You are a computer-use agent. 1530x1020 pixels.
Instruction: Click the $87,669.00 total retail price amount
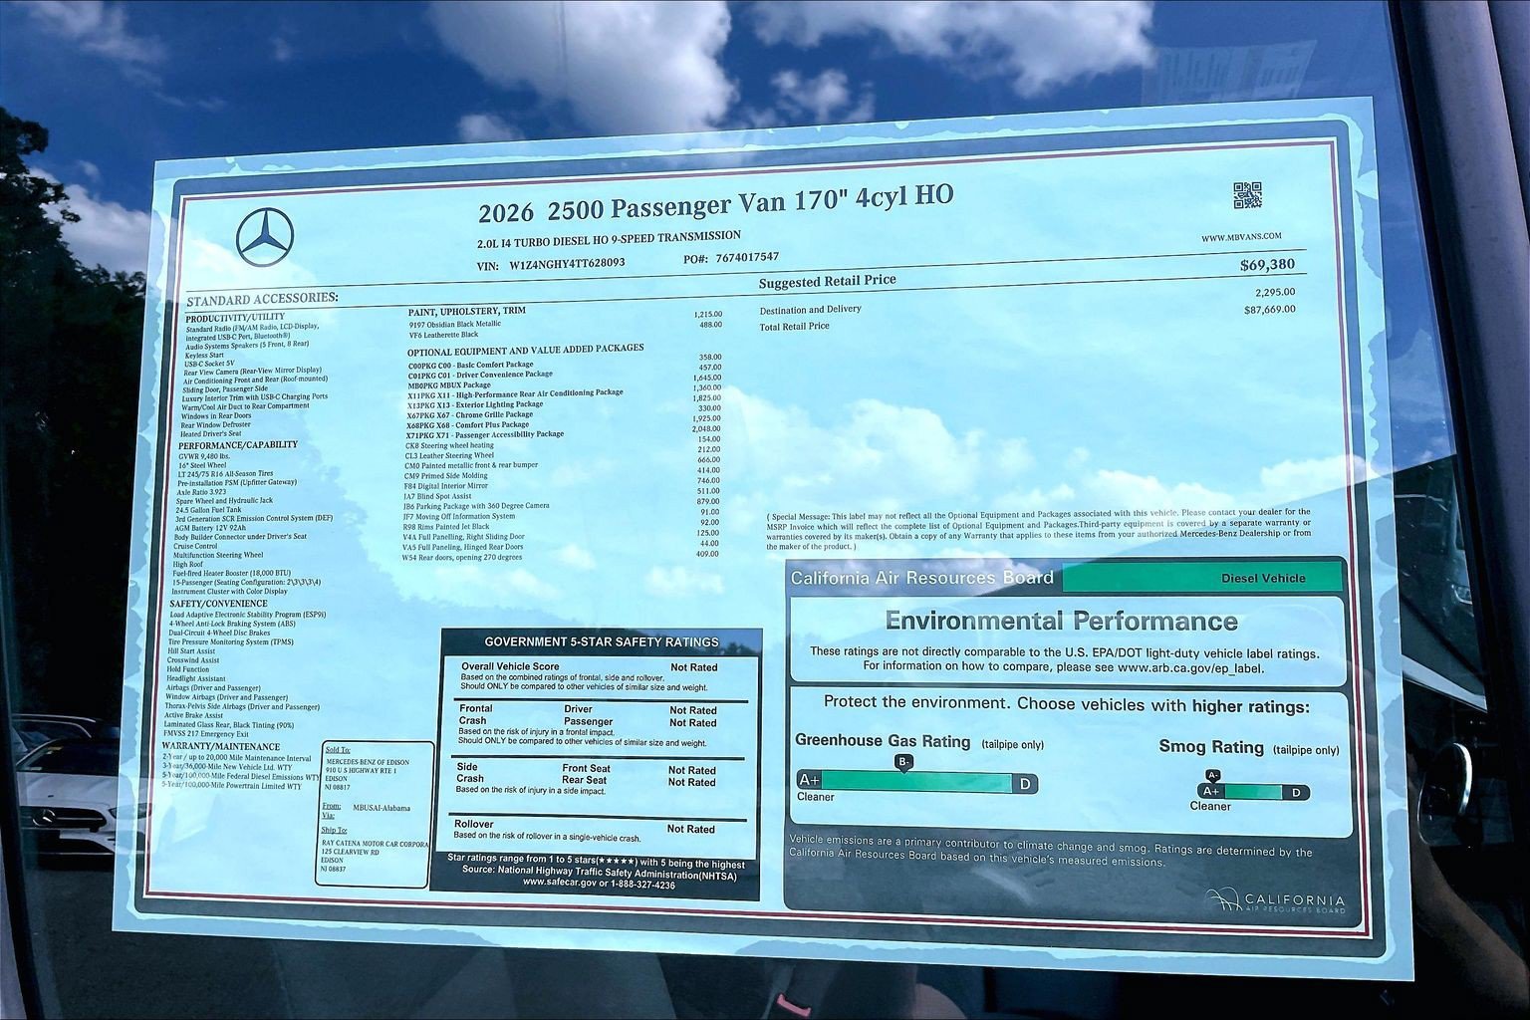1270,310
